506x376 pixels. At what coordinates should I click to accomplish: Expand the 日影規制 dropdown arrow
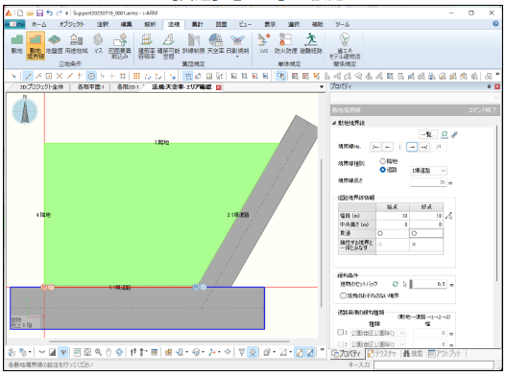click(237, 57)
